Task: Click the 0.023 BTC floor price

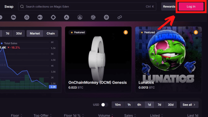Action: [x=76, y=88]
